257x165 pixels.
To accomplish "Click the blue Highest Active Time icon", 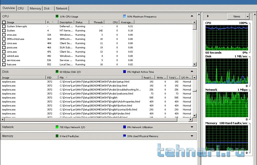I will [x=125, y=72].
